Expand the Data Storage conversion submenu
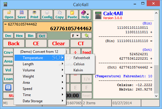Screen dimensions: 162x109 pyautogui.click(x=40, y=101)
